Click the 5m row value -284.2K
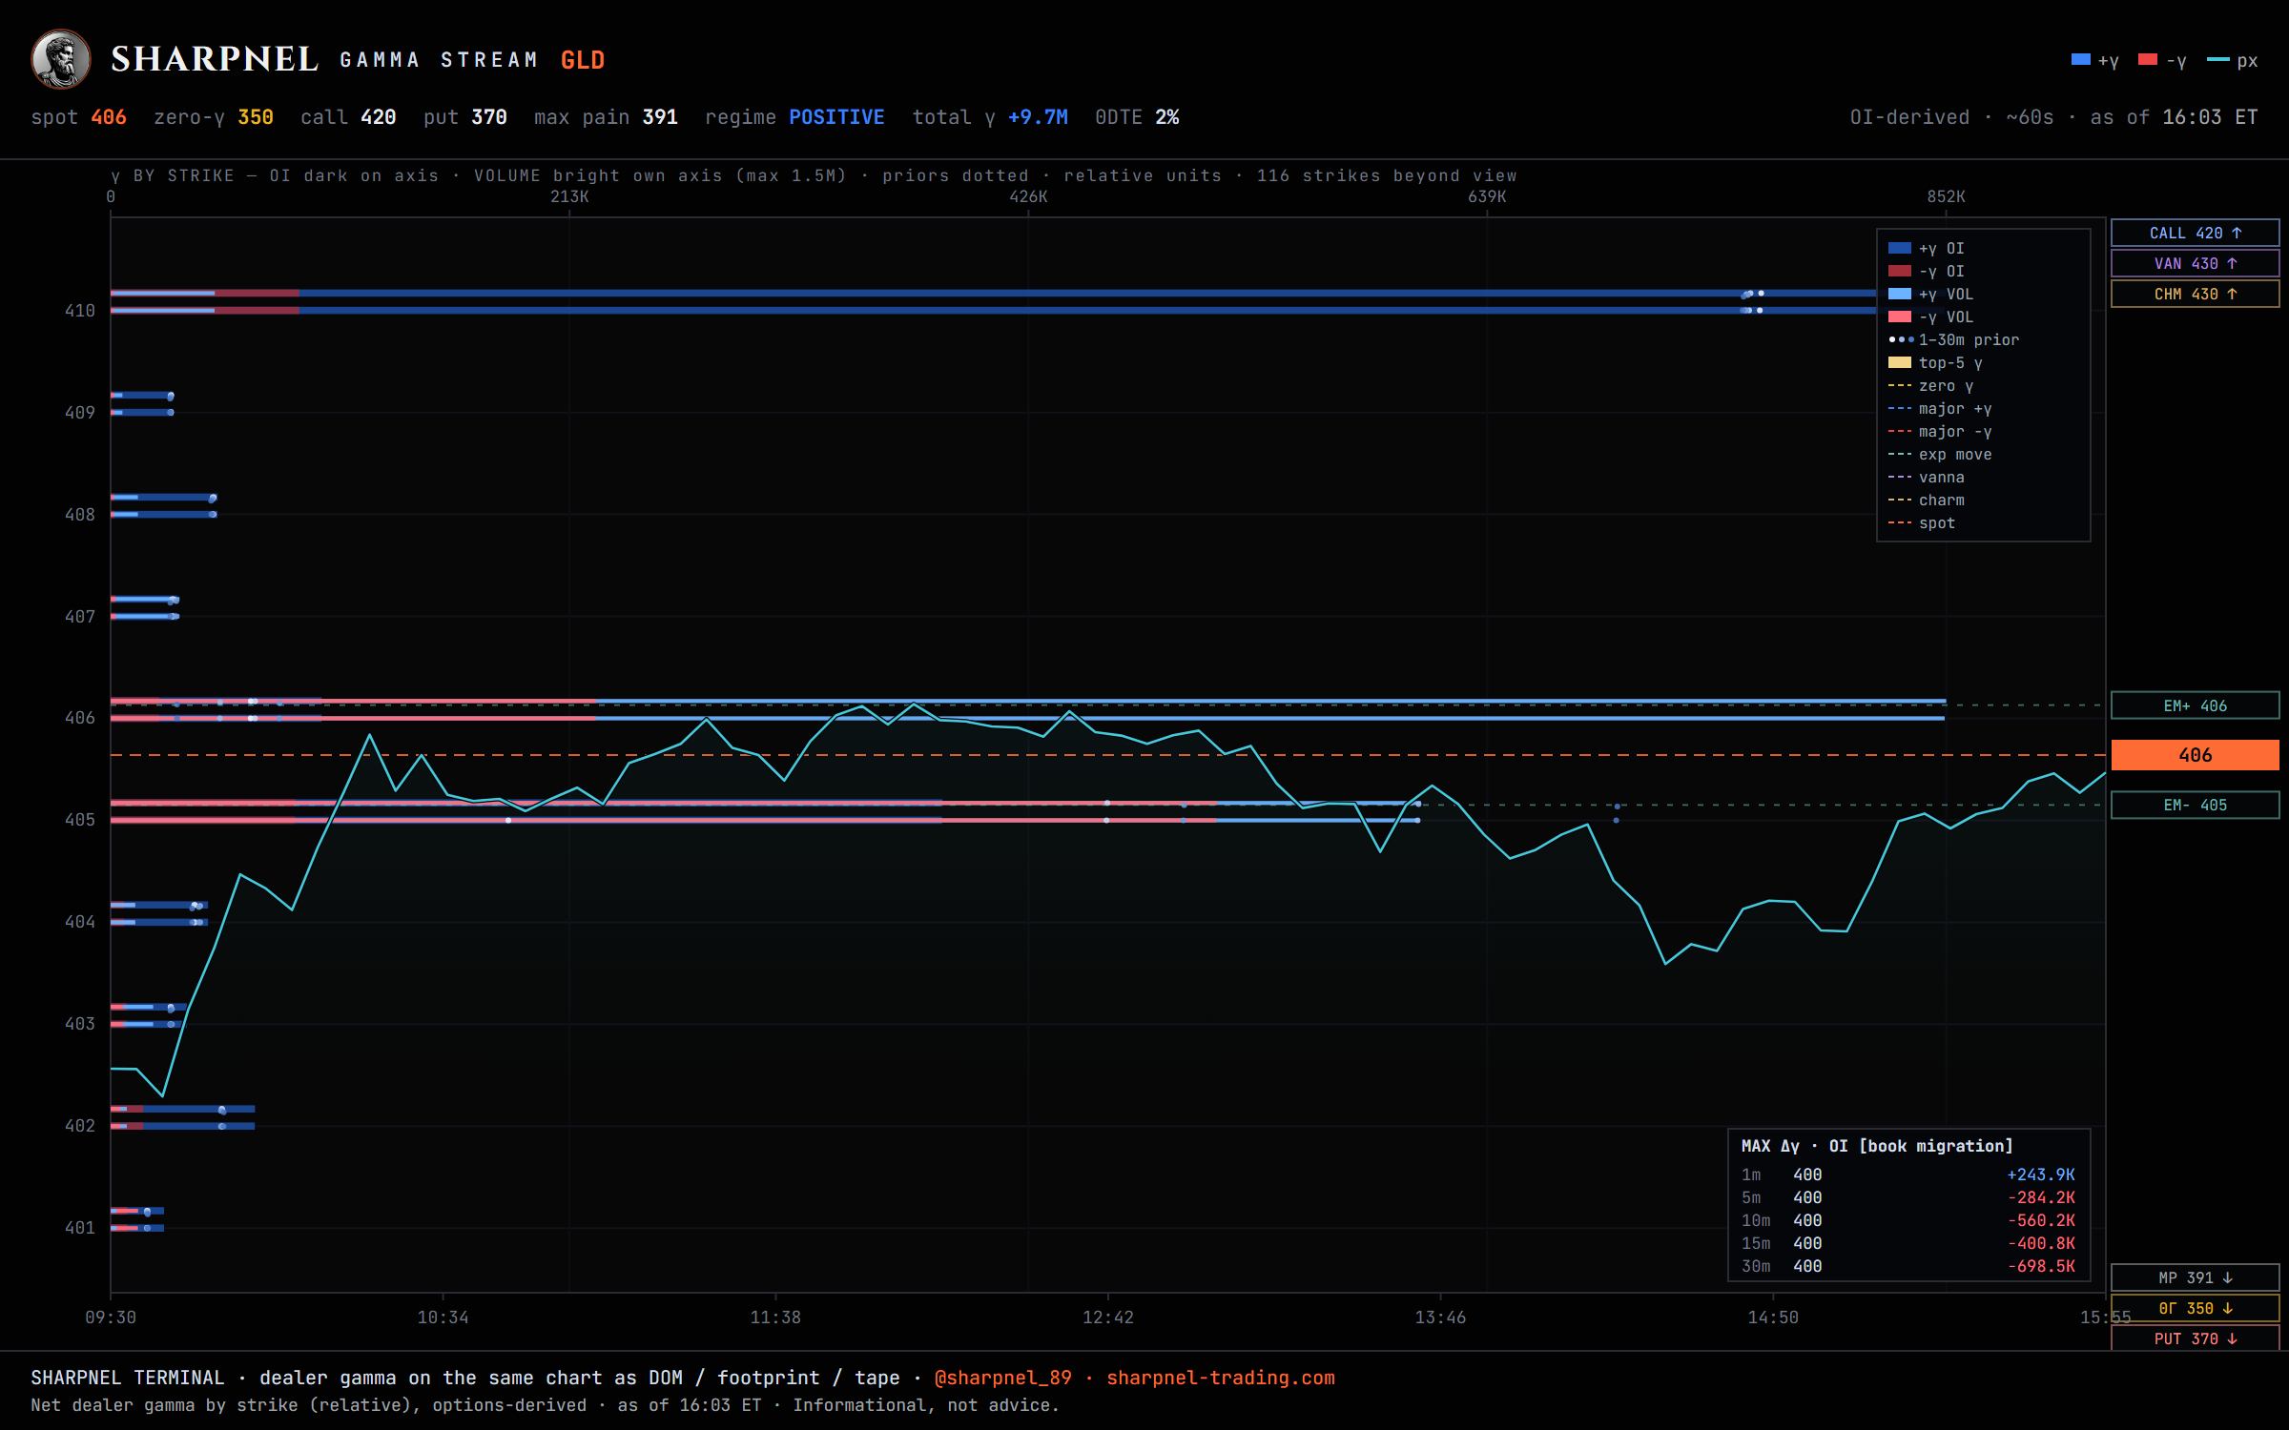 [2040, 1197]
